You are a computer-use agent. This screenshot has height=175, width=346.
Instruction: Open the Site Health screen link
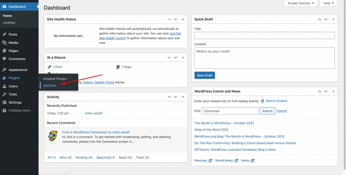(112, 38)
